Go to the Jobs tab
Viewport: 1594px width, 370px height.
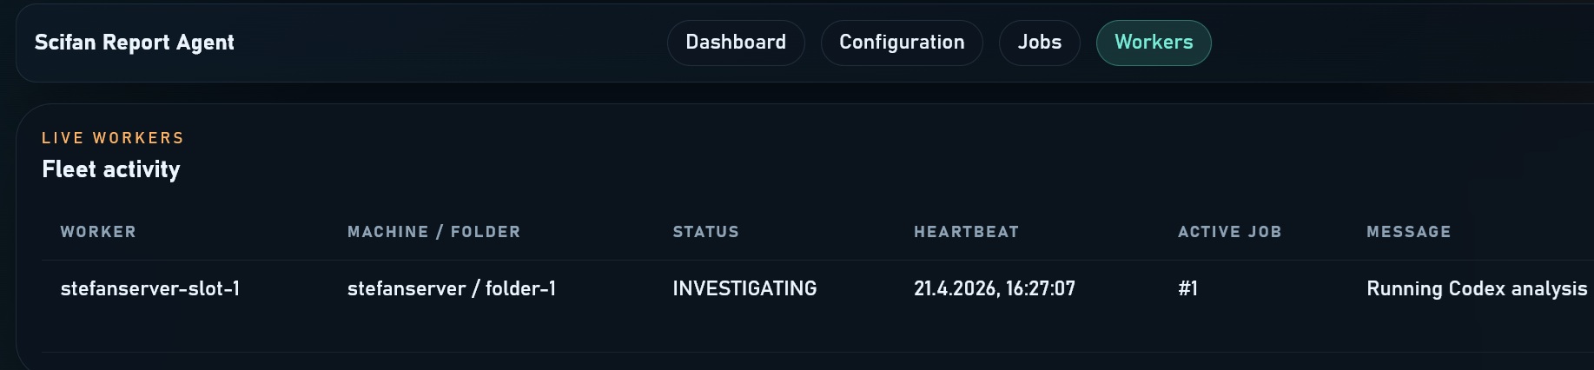(1039, 43)
